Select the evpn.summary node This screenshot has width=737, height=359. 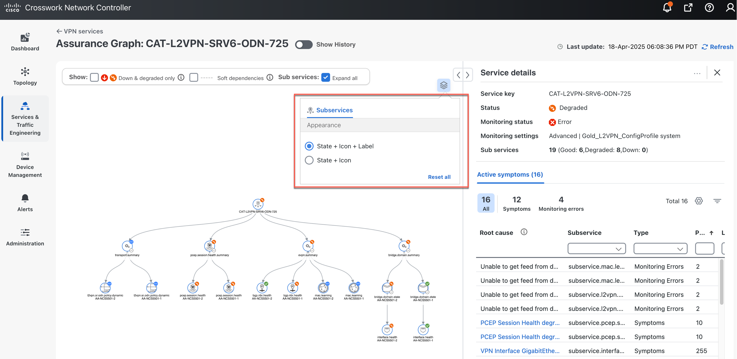click(x=308, y=246)
